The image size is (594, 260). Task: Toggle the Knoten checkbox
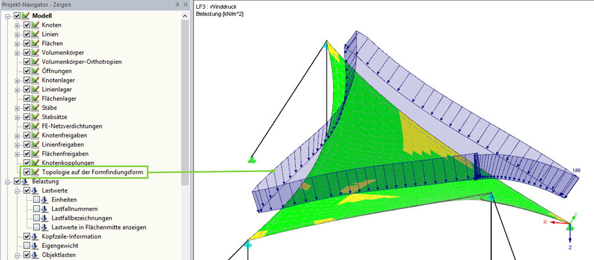(26, 25)
